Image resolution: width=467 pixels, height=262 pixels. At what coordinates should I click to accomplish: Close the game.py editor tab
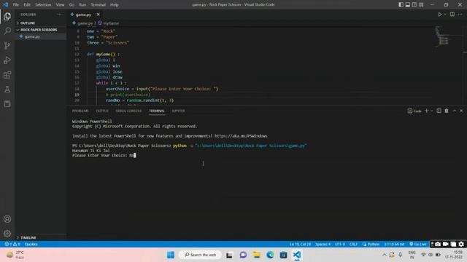98,15
